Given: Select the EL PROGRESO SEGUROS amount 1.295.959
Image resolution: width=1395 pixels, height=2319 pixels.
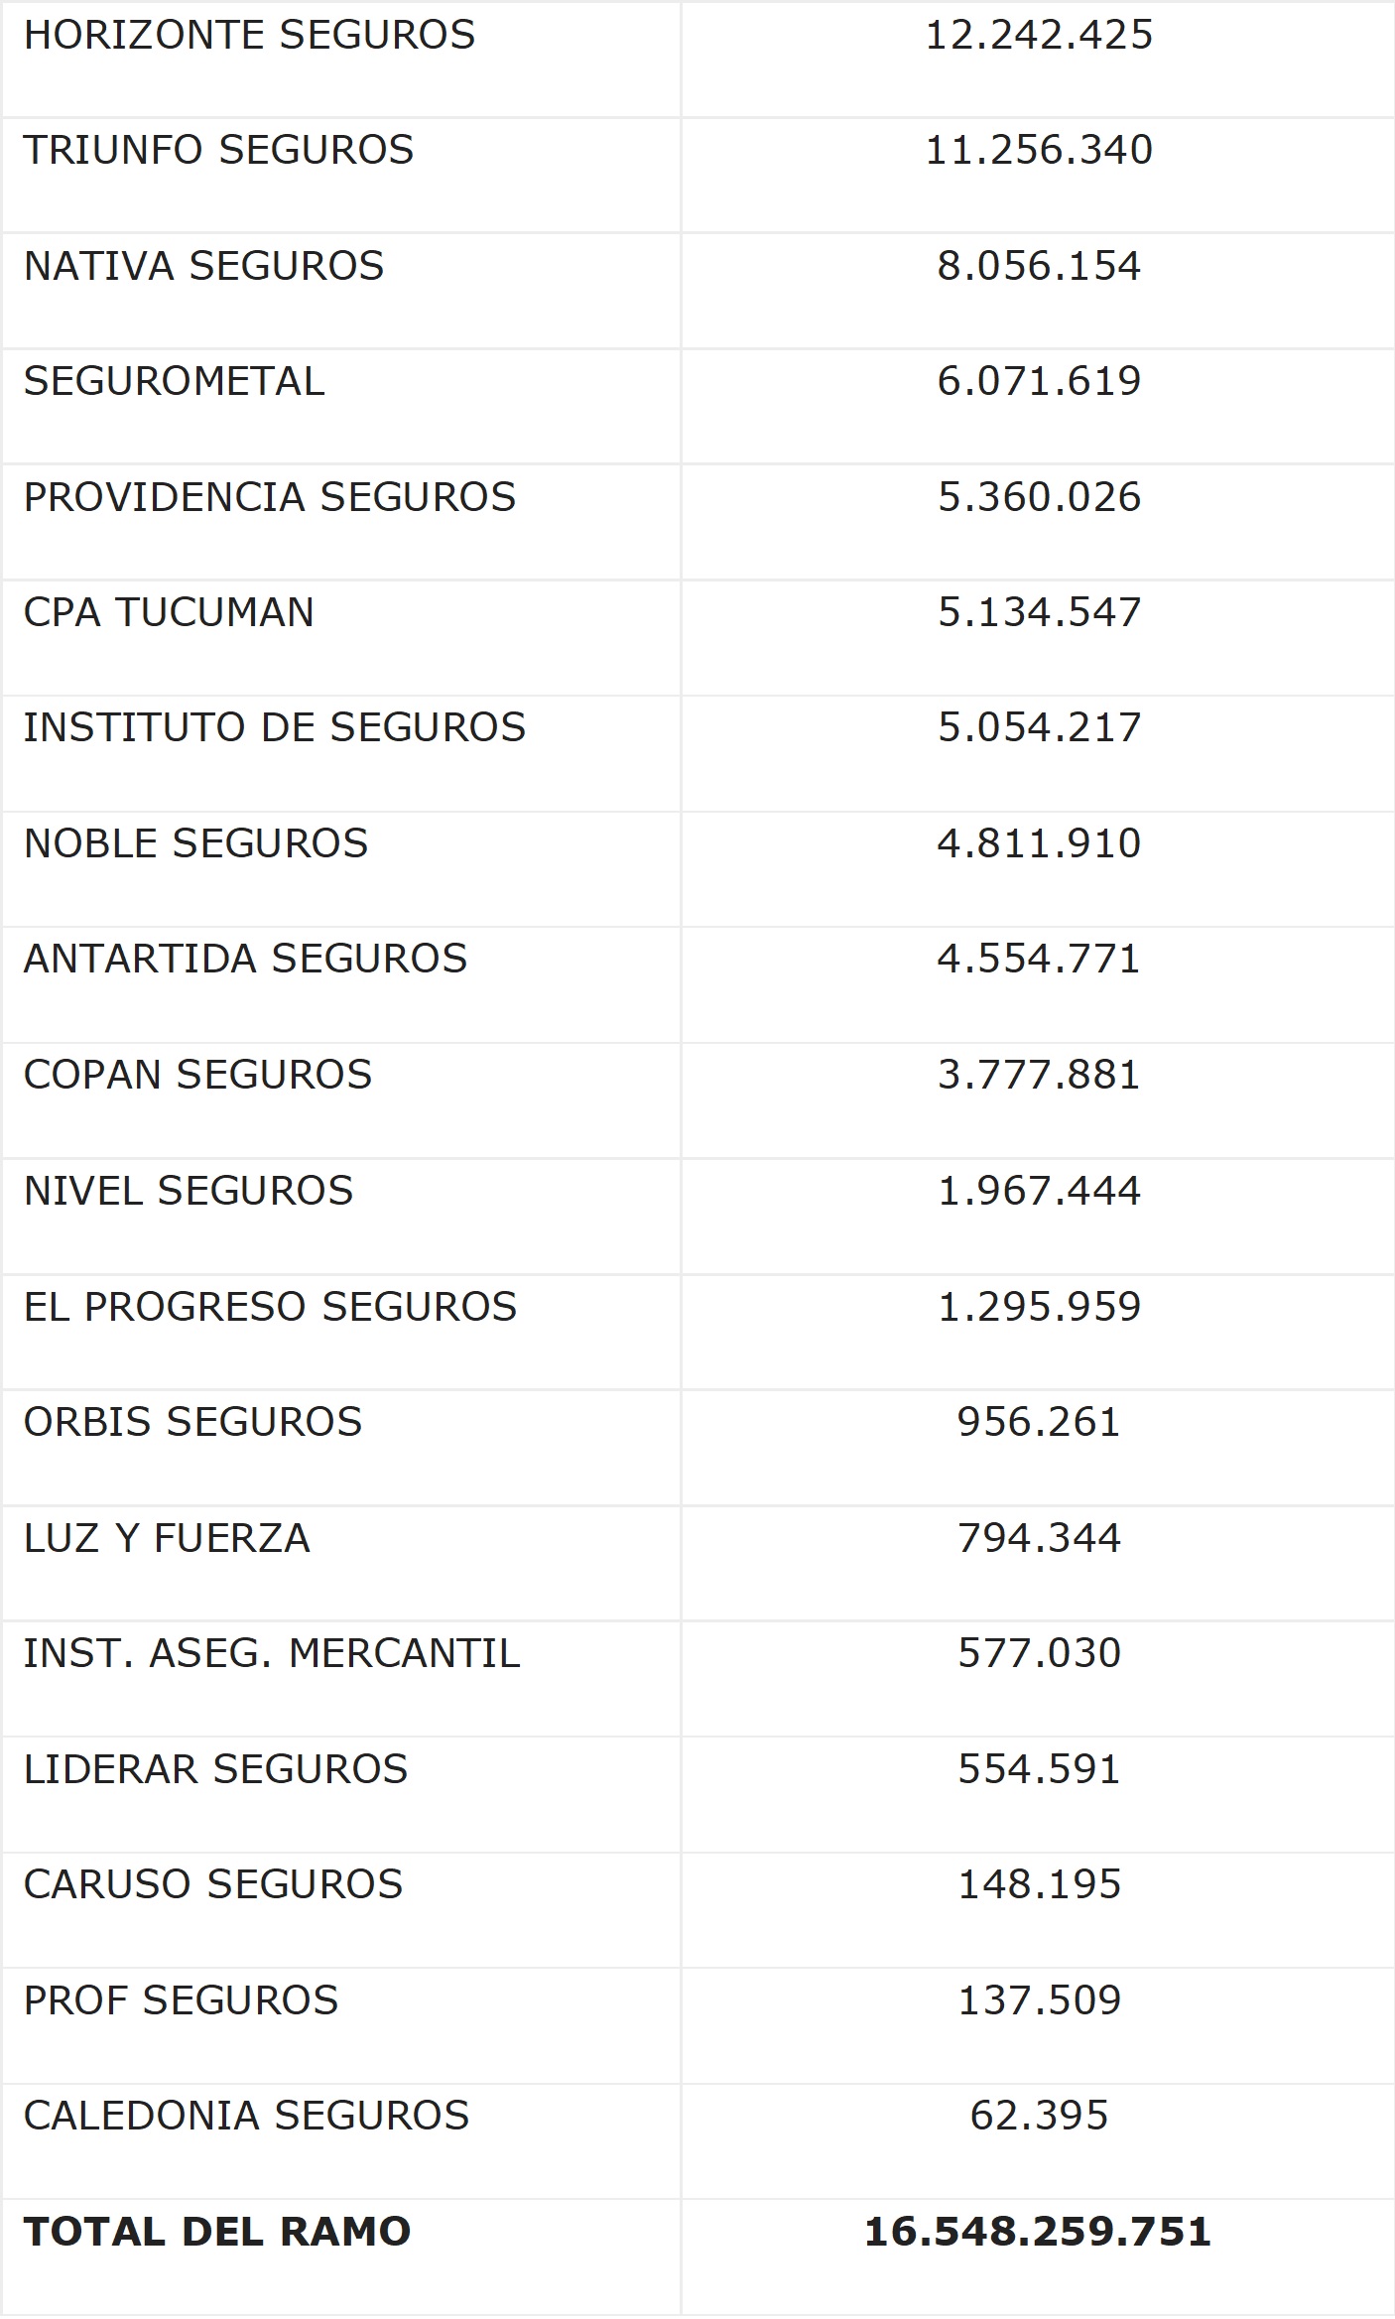Looking at the screenshot, I should click(x=1039, y=1307).
